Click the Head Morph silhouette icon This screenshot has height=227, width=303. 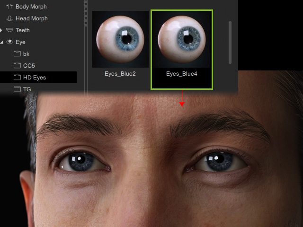[x=9, y=18]
